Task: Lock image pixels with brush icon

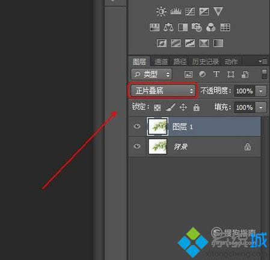Action: pyautogui.click(x=171, y=107)
